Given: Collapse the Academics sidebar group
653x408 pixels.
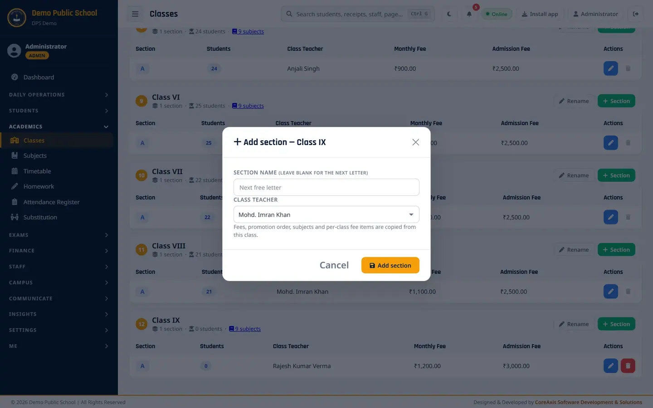Looking at the screenshot, I should pyautogui.click(x=59, y=126).
